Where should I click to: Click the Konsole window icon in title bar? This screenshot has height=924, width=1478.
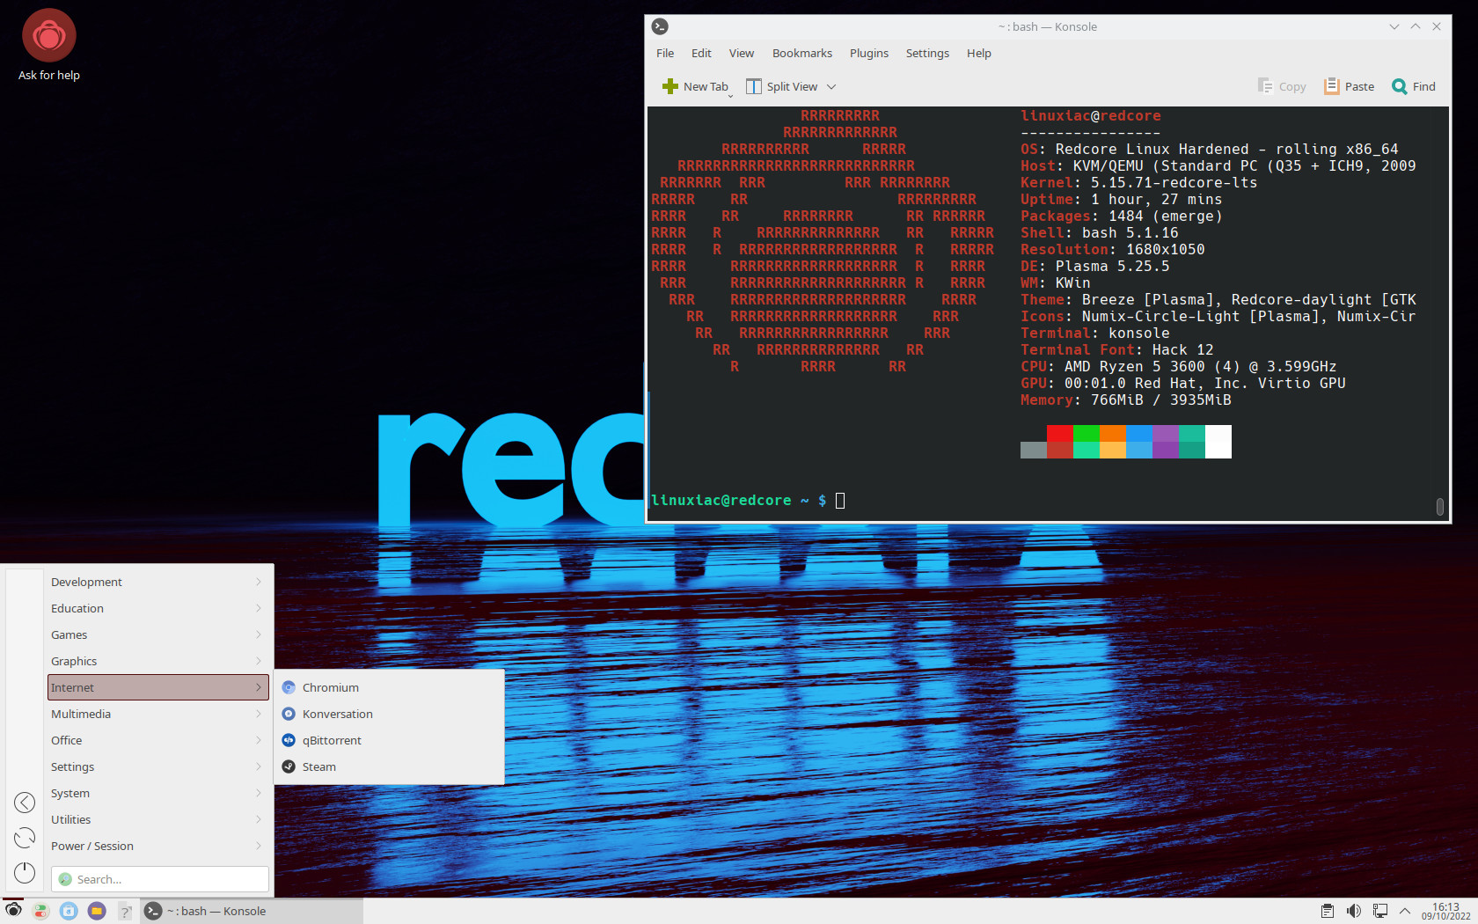coord(660,26)
